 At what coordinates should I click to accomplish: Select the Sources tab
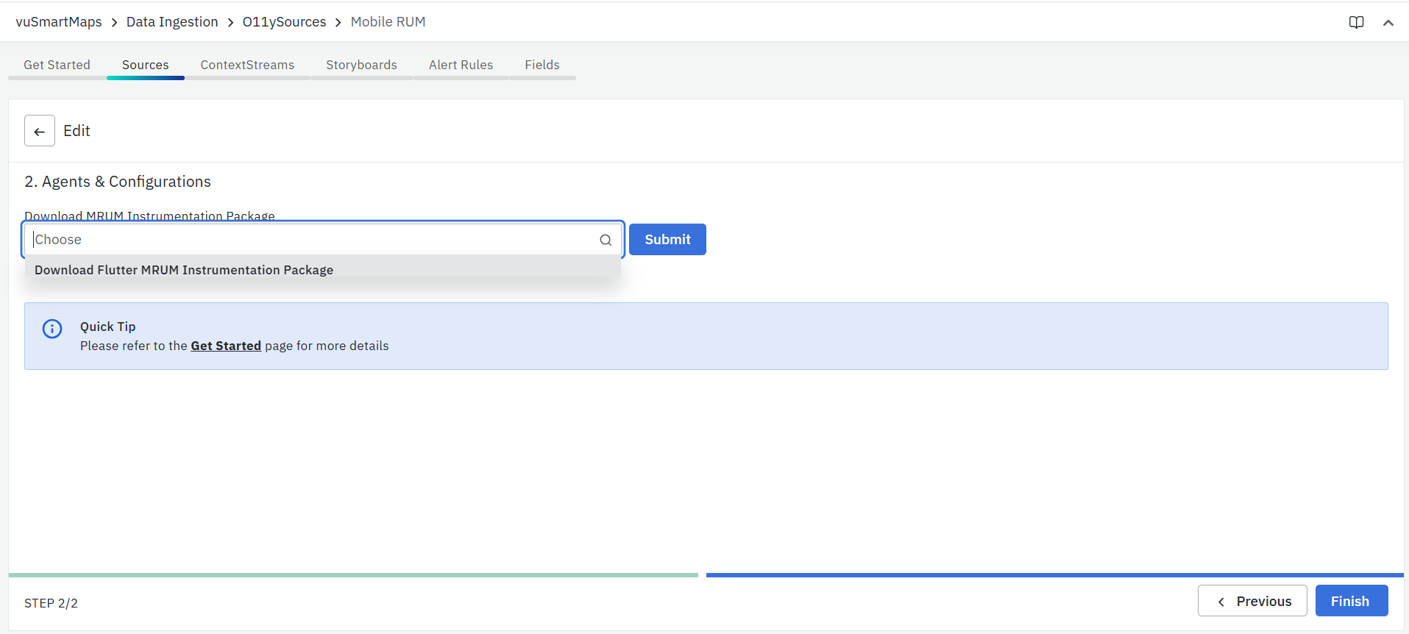pyautogui.click(x=145, y=65)
